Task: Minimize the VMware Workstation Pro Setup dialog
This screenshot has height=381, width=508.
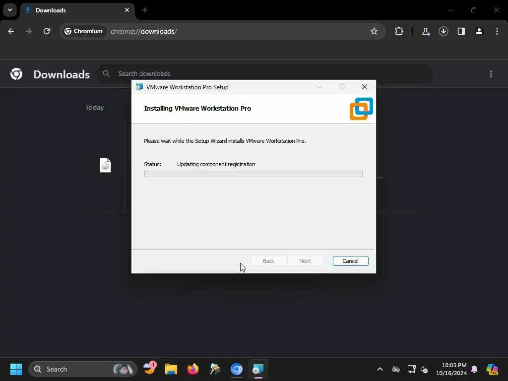Action: [319, 87]
